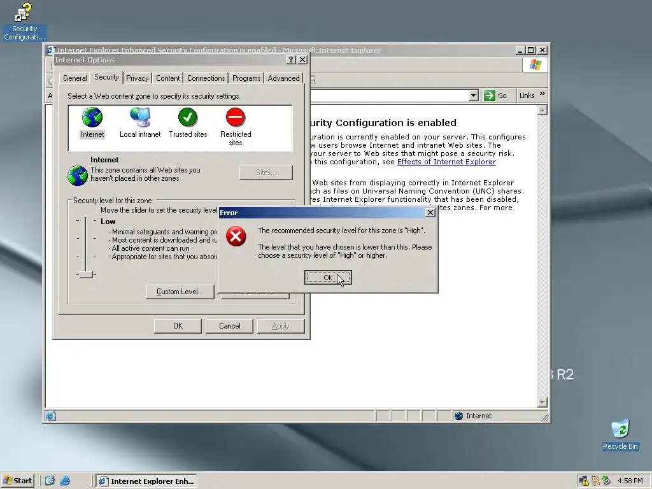Select the Trusted sites zone icon
This screenshot has width=652, height=489.
[x=188, y=117]
